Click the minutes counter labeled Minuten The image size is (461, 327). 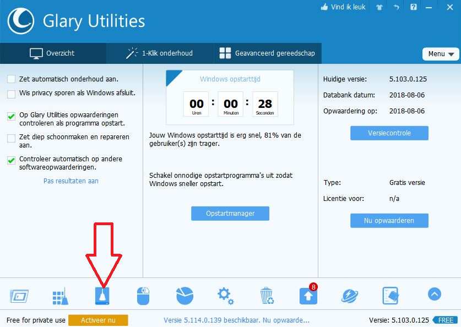click(x=231, y=104)
